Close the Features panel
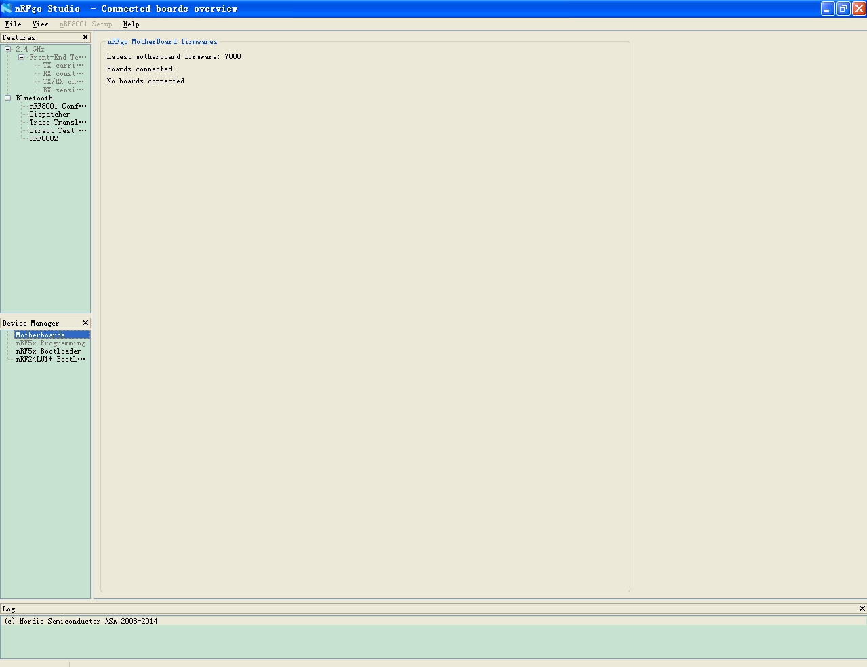Viewport: 867px width, 667px height. tap(85, 37)
